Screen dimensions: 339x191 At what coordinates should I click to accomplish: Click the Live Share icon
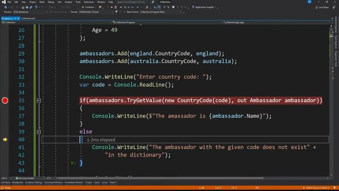(x=317, y=7)
